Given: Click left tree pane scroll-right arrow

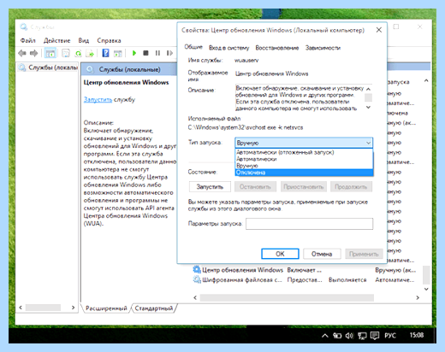Looking at the screenshot, I should pyautogui.click(x=73, y=308).
